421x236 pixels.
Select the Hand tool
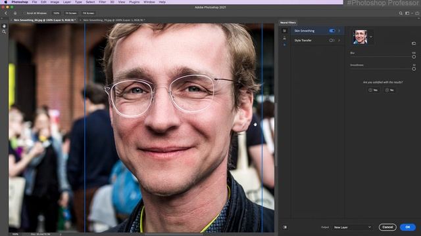click(4, 26)
